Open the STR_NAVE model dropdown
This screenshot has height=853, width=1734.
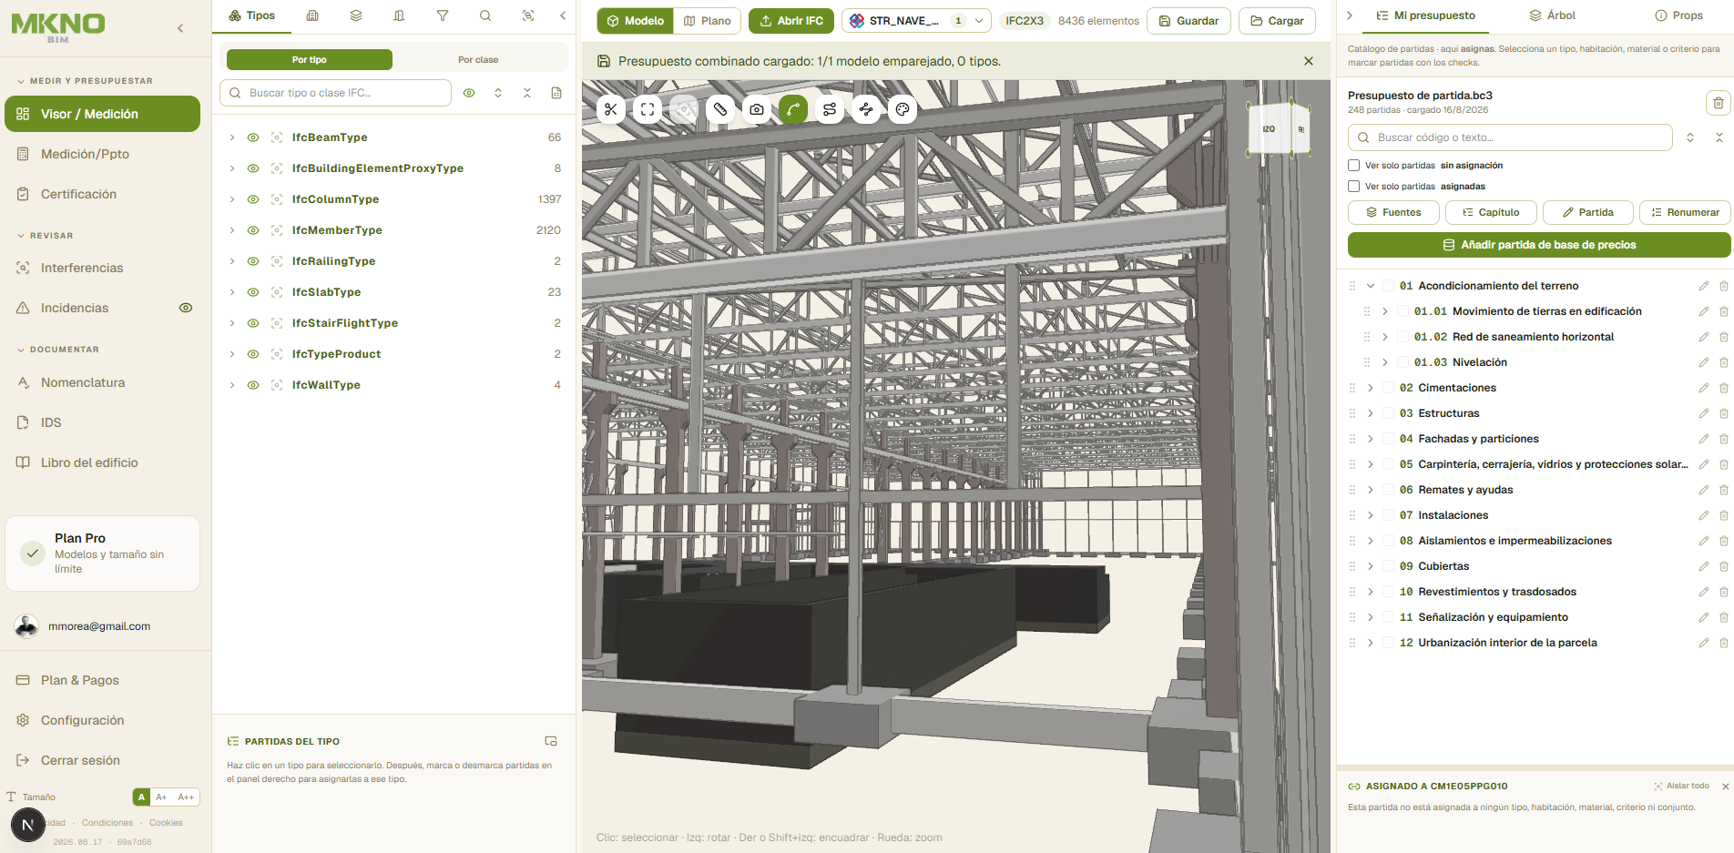[x=916, y=21]
